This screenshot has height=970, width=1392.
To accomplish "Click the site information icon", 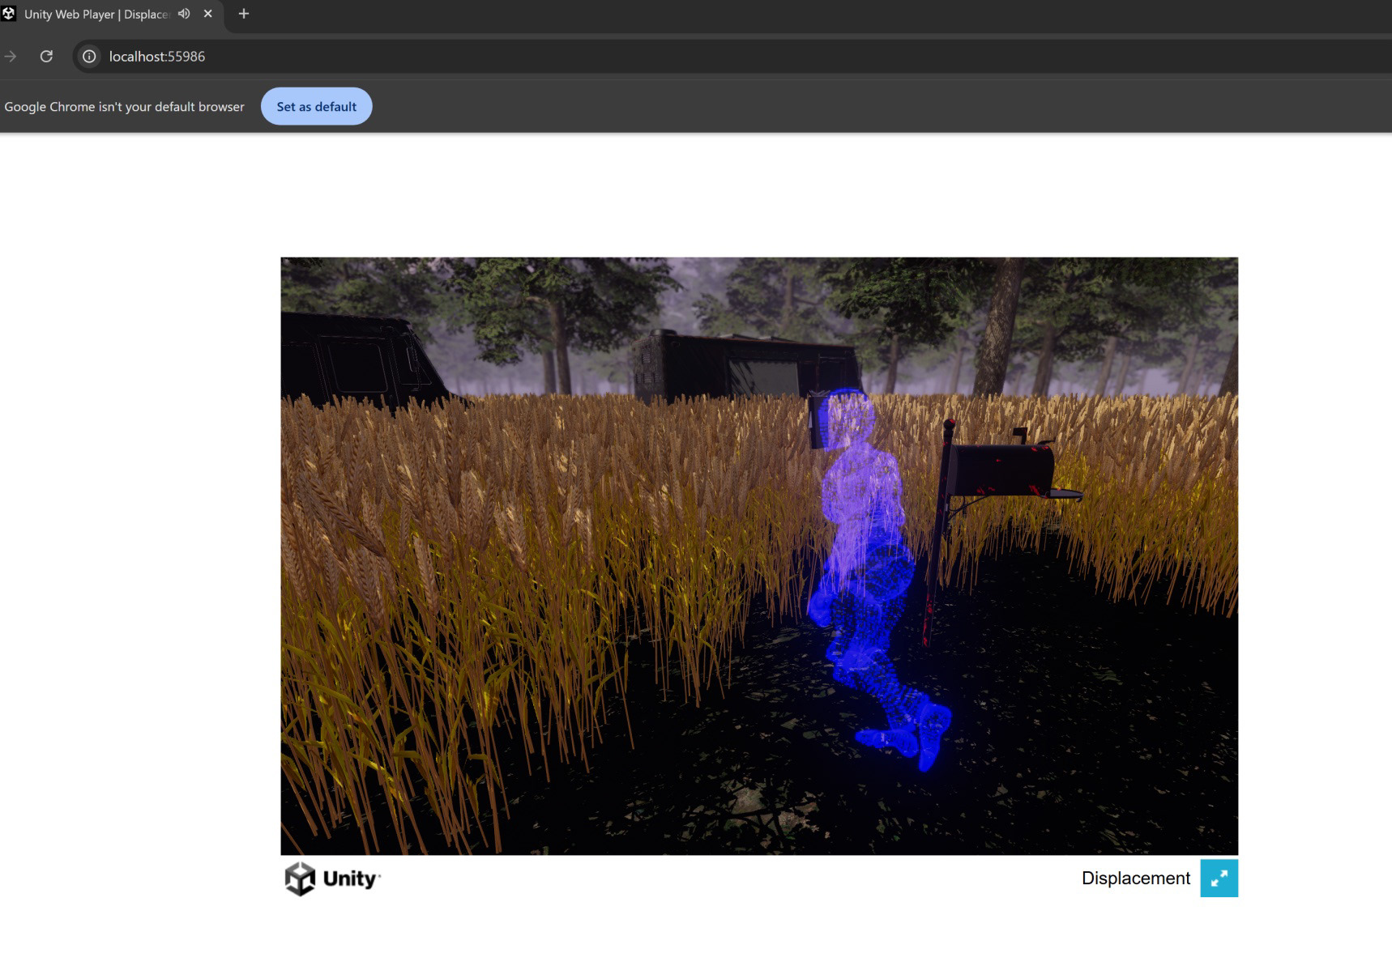I will 89,56.
